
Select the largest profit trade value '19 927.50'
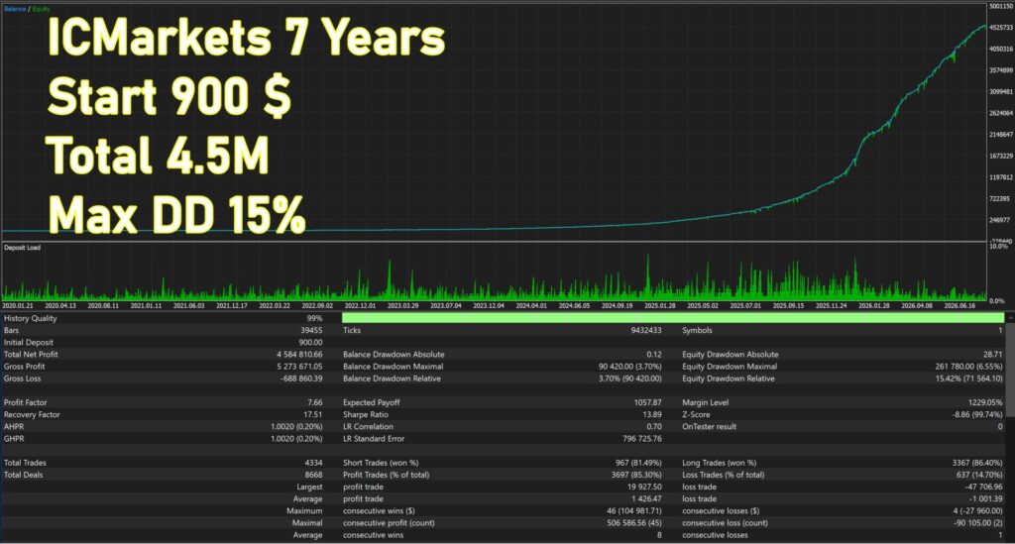(644, 488)
